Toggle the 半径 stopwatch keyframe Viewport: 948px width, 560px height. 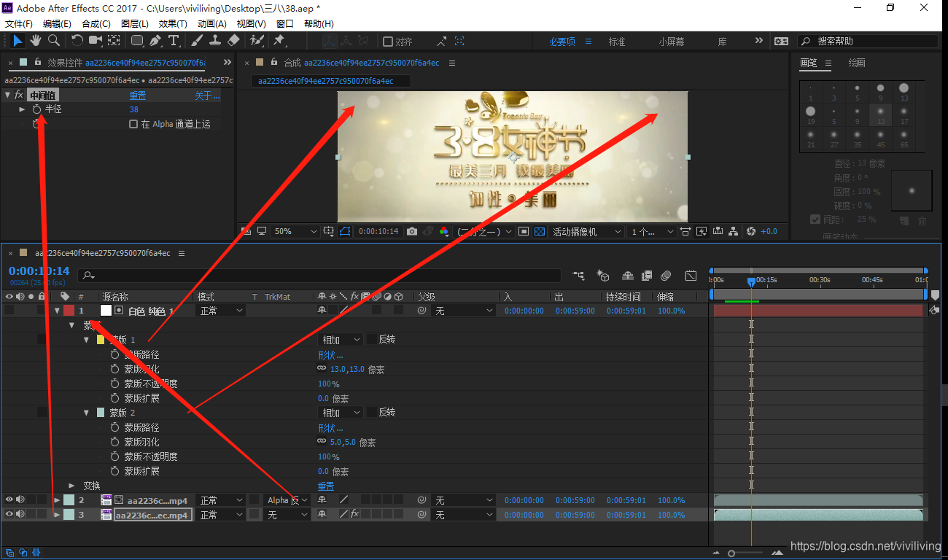[36, 109]
